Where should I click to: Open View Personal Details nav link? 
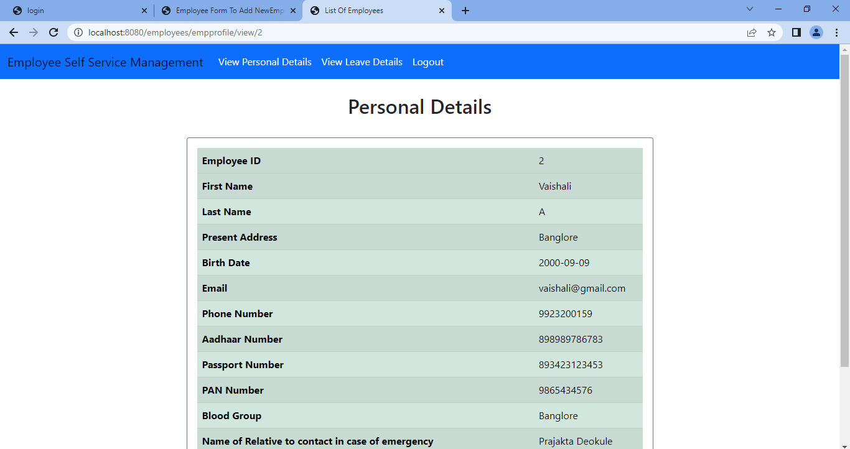(265, 62)
